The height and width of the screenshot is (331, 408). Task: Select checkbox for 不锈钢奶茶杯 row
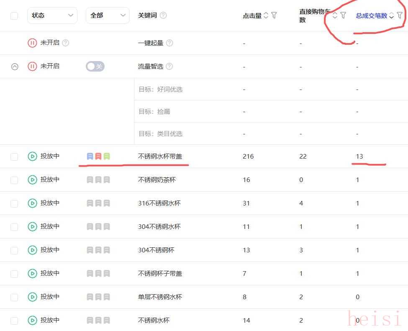(x=14, y=180)
